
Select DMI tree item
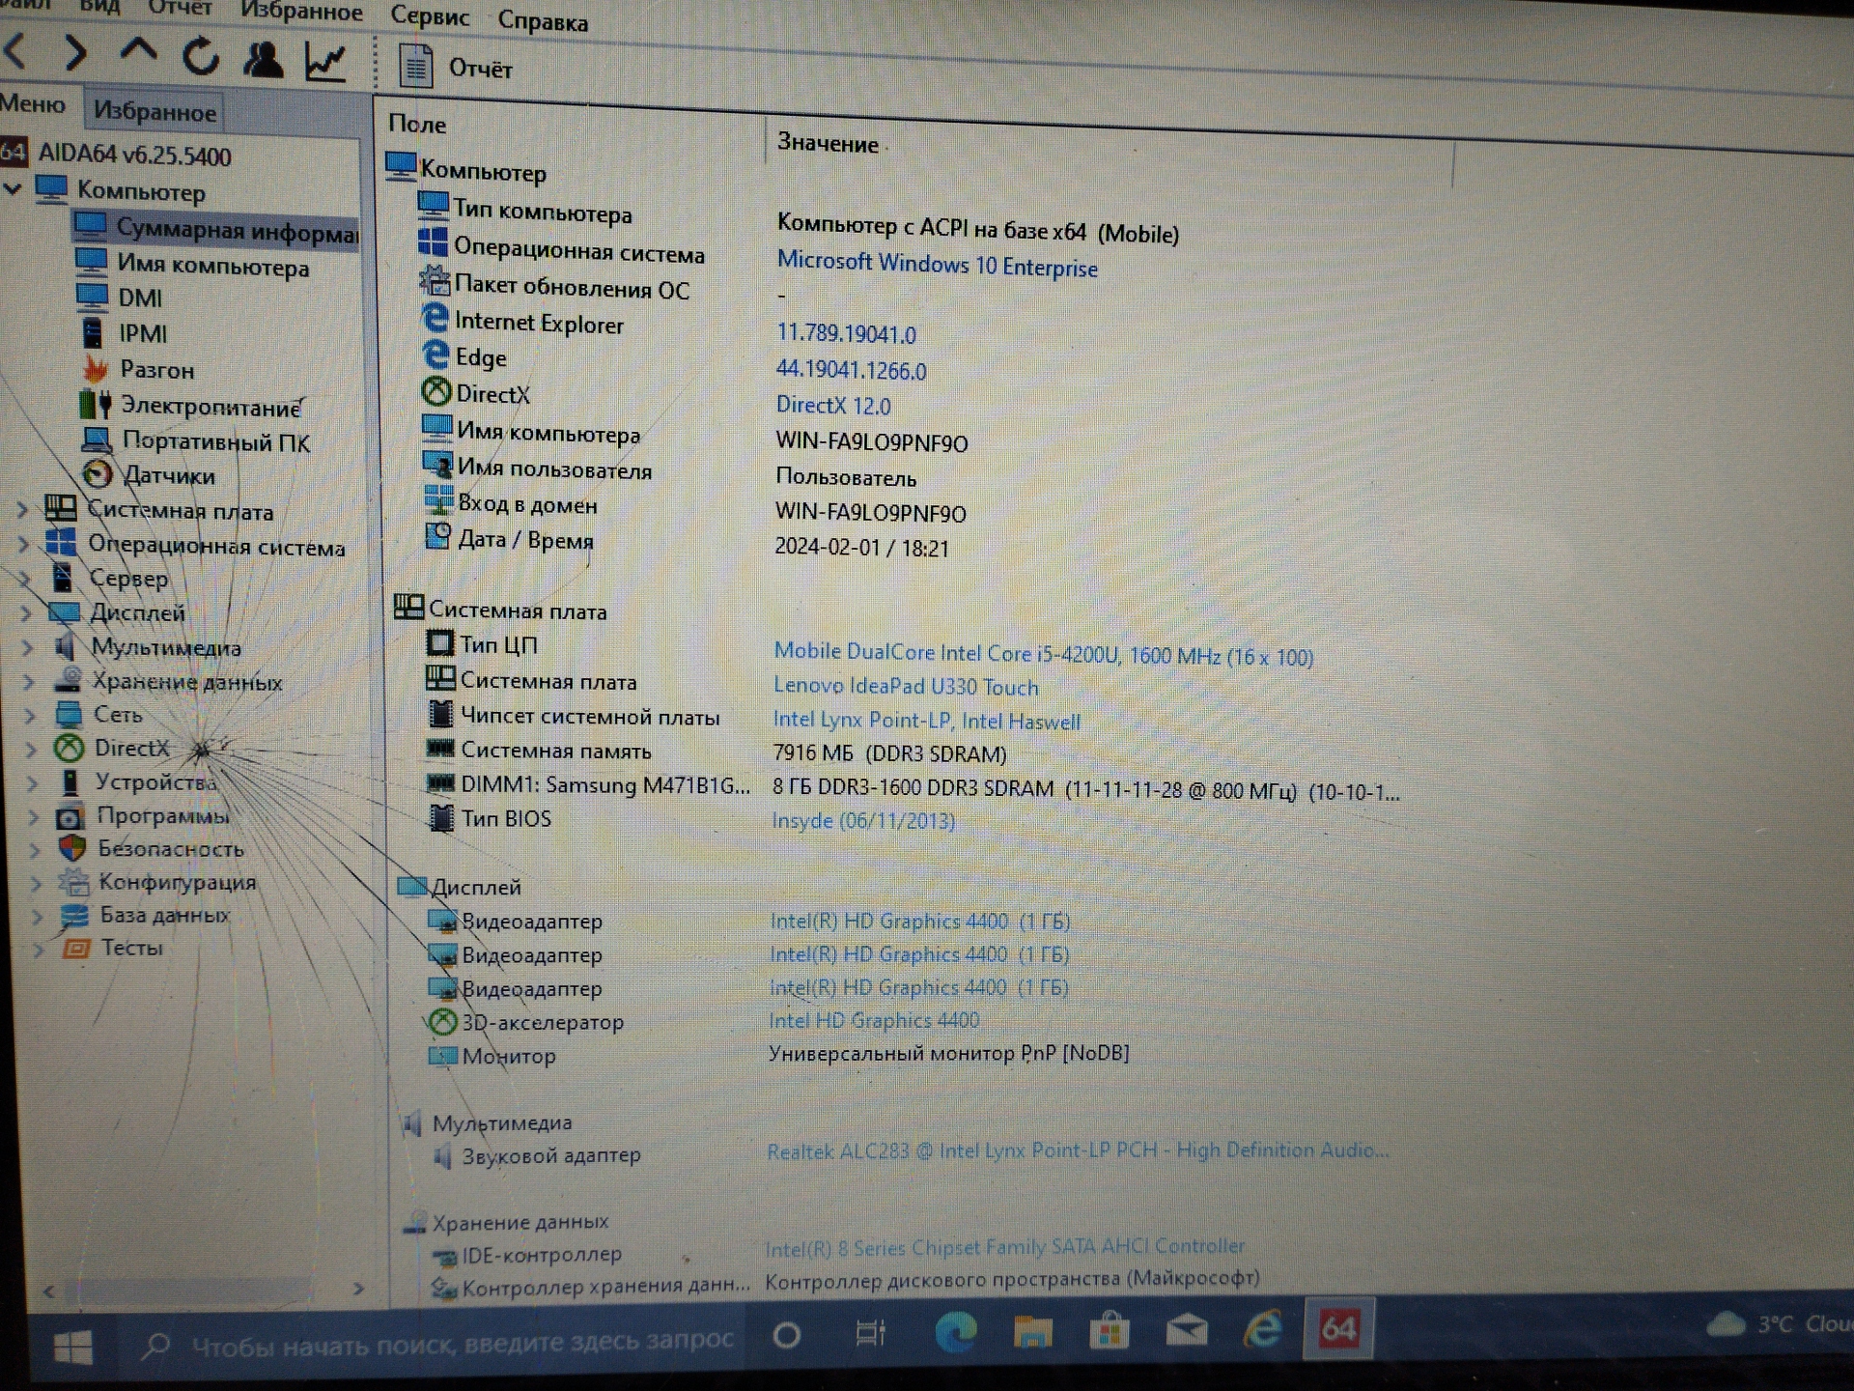click(120, 298)
